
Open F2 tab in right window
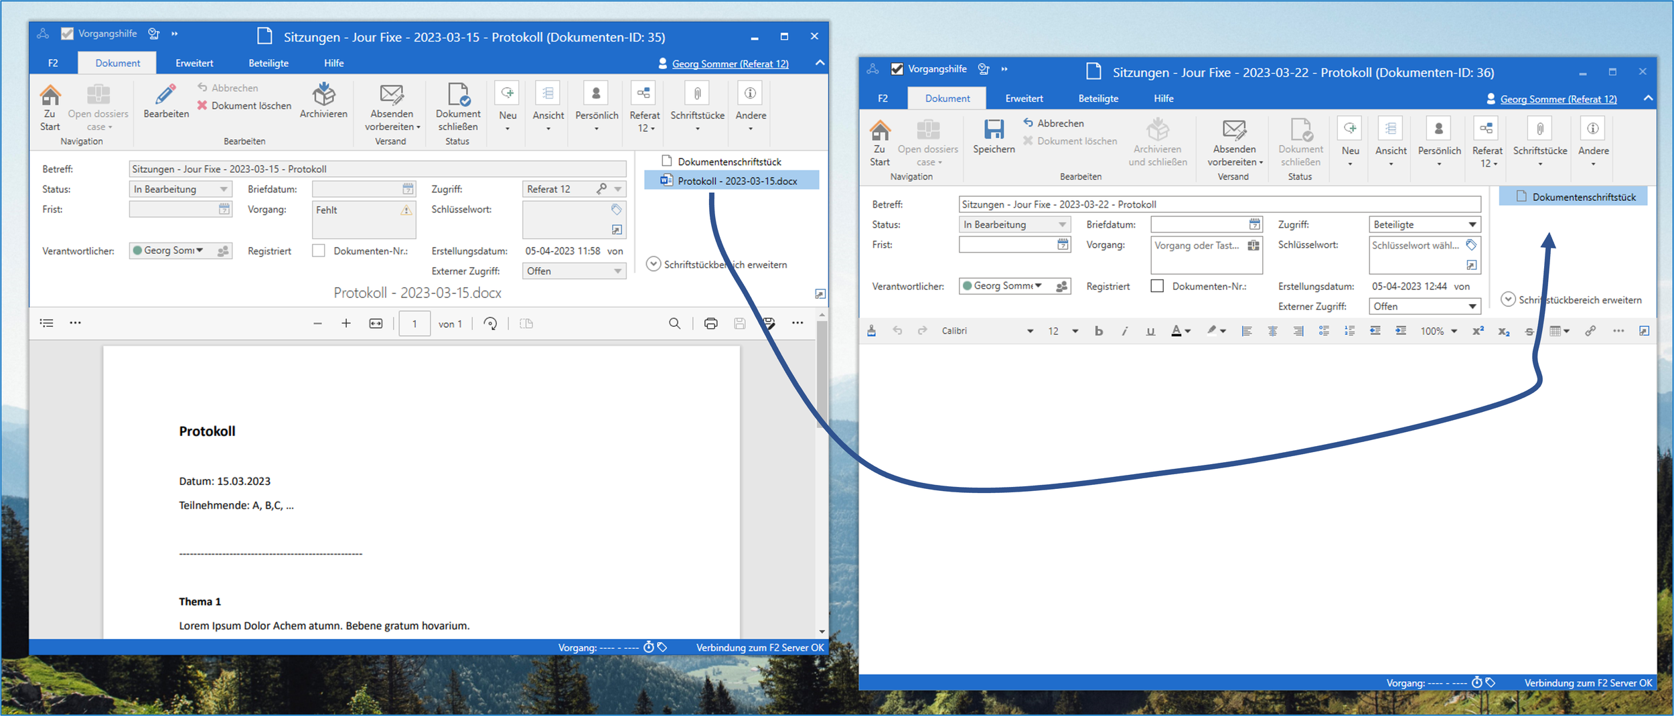coord(883,98)
